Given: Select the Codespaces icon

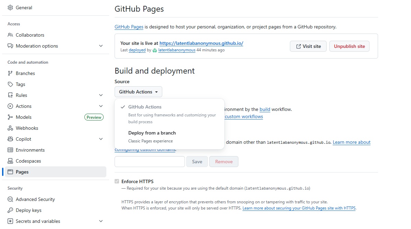Looking at the screenshot, I should (x=10, y=161).
